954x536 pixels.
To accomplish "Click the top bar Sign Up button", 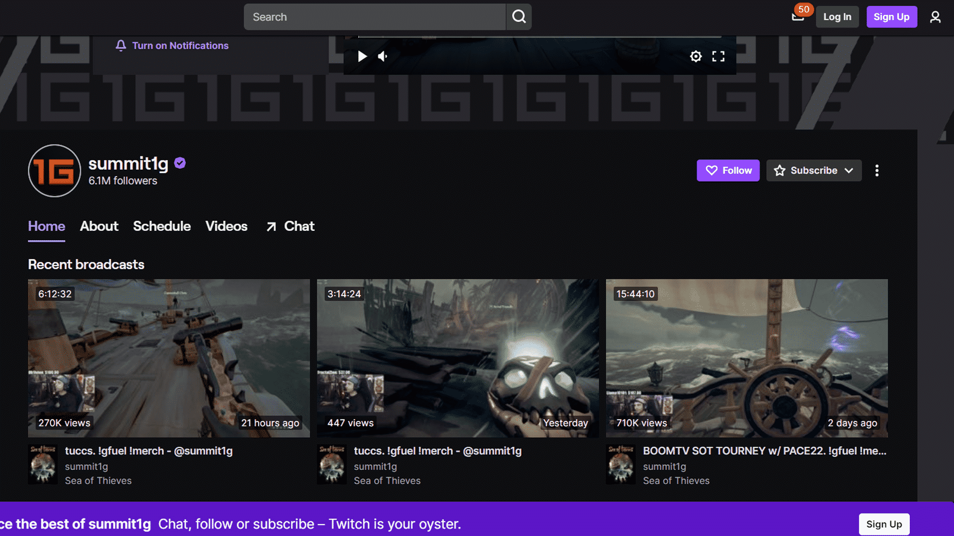I will tap(891, 17).
